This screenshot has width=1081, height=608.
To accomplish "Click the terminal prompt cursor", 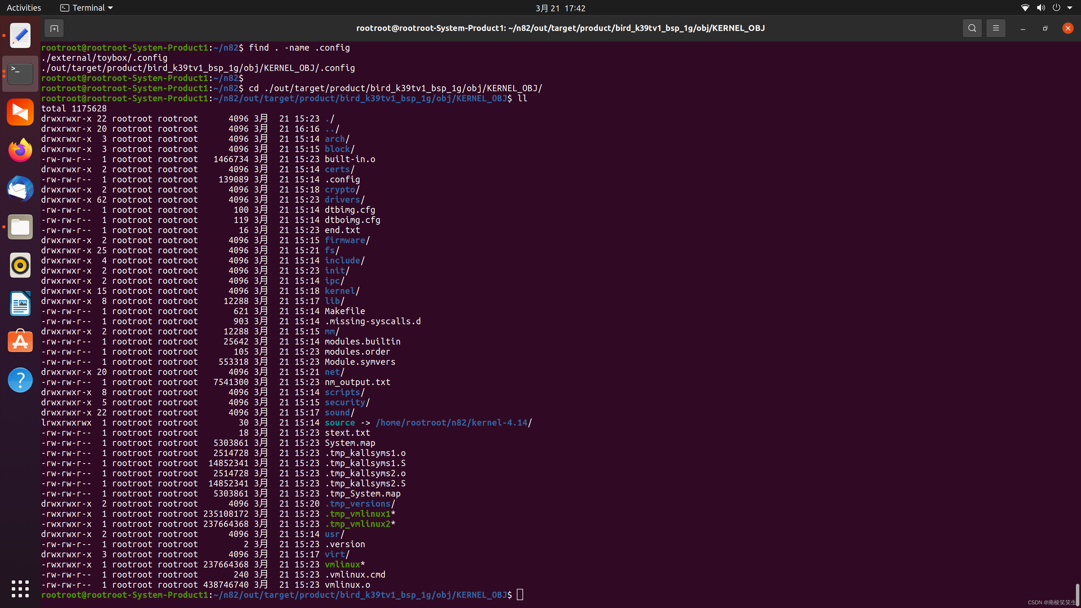I will (520, 594).
